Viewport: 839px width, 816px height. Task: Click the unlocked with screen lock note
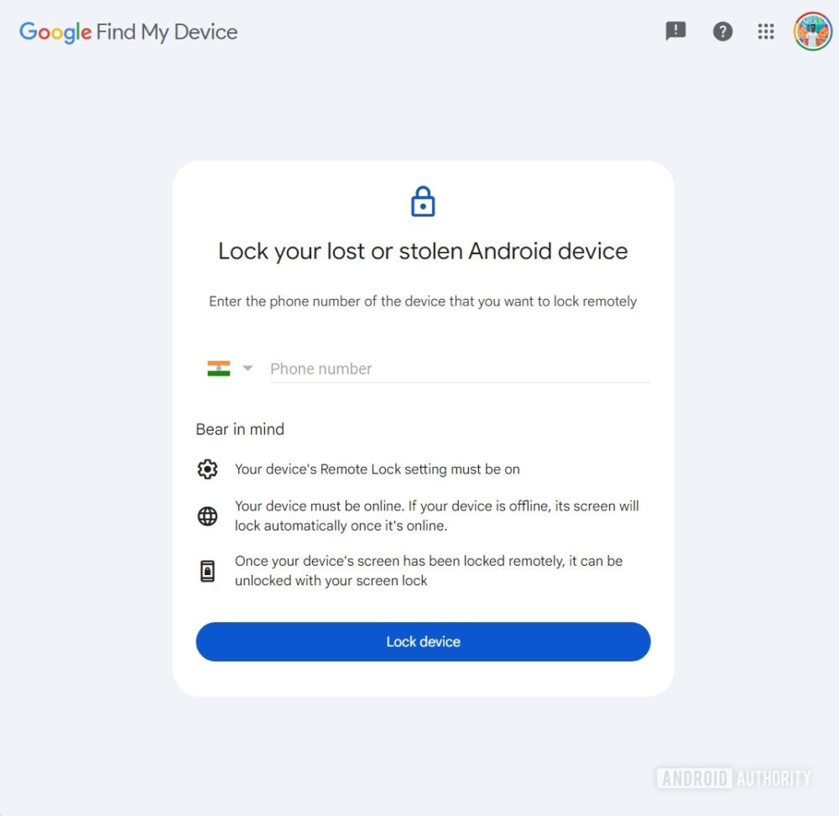[x=429, y=571]
